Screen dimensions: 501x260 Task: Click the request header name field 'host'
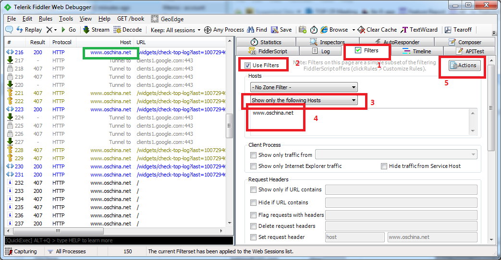coord(355,237)
